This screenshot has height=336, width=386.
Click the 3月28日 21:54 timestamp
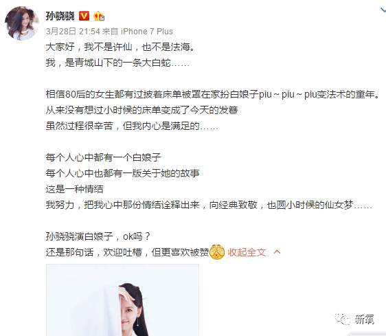click(x=73, y=32)
